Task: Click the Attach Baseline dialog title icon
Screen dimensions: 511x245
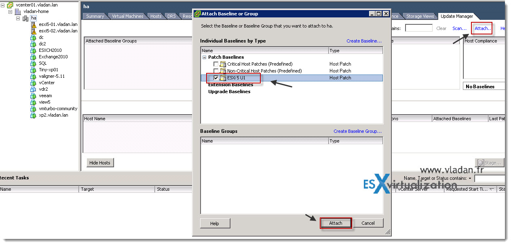Action: tap(197, 14)
